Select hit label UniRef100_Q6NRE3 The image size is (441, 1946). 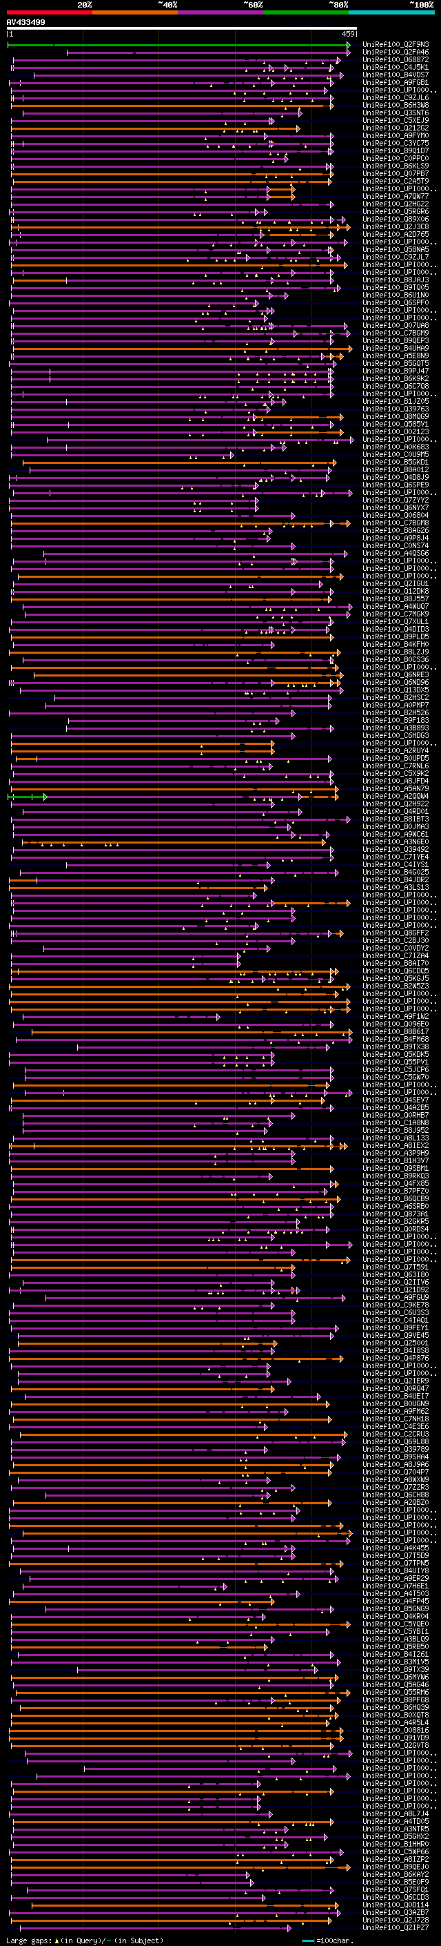pos(396,674)
